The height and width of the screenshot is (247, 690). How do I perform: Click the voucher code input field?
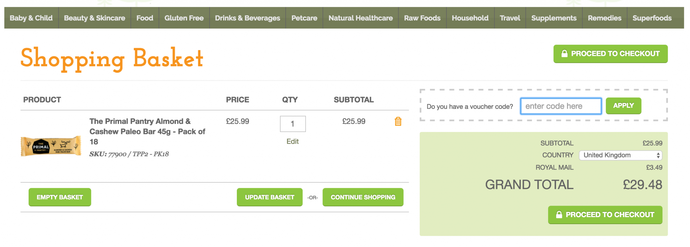coord(561,106)
